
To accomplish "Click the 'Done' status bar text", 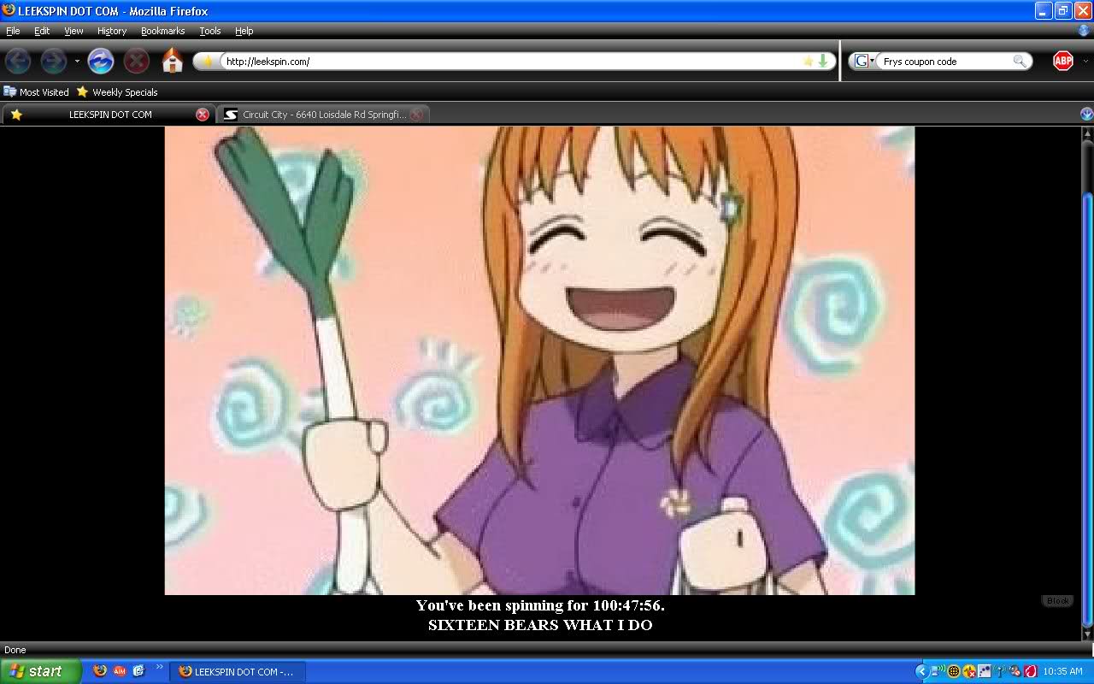I will pos(15,650).
